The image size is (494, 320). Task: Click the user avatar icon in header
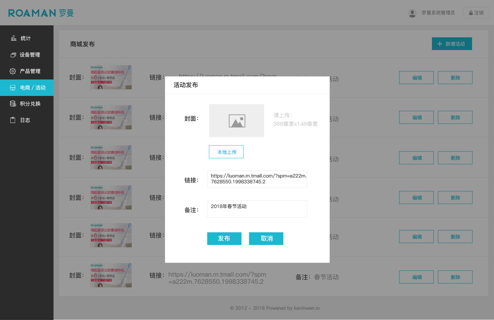(412, 13)
